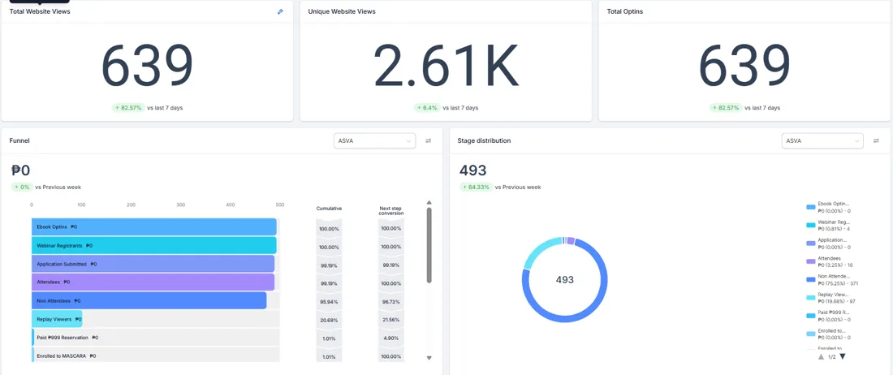The image size is (893, 375).
Task: Select the Webinar Registrants funnel bar
Action: pyautogui.click(x=153, y=245)
